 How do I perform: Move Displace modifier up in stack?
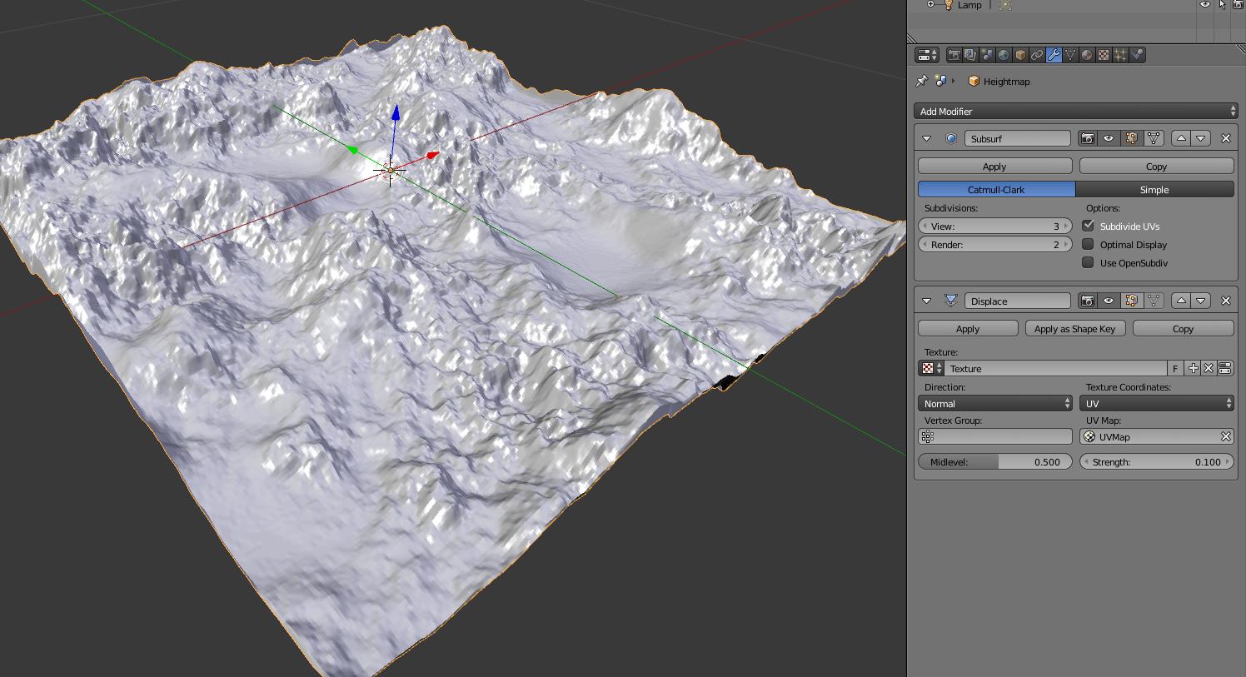tap(1181, 301)
